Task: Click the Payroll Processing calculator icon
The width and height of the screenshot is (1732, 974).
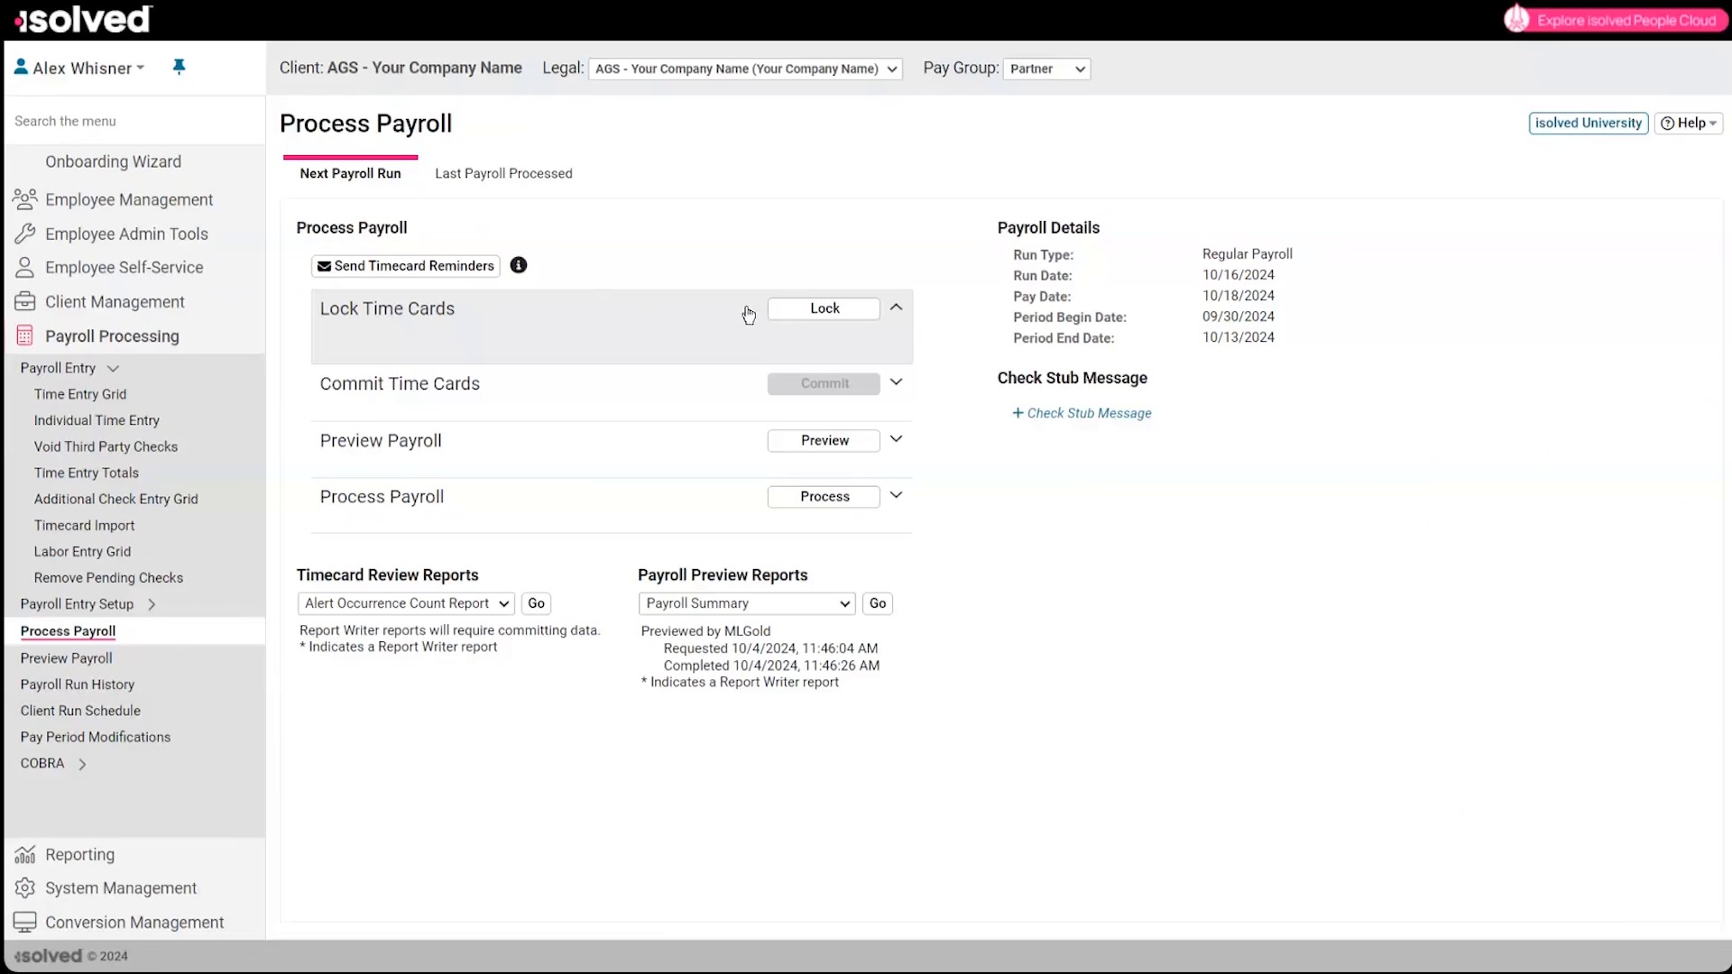Action: coord(25,336)
